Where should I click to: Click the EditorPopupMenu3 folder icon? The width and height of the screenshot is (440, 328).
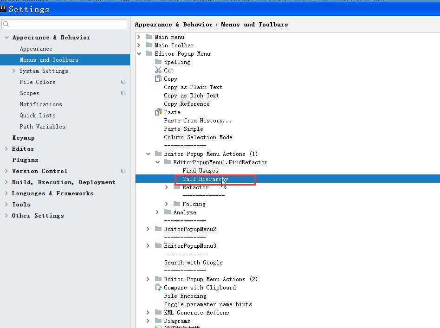click(x=158, y=245)
